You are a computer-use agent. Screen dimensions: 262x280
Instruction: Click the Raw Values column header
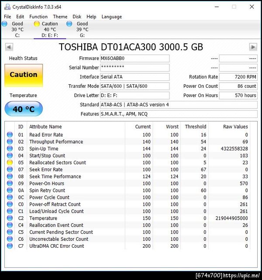229,127
